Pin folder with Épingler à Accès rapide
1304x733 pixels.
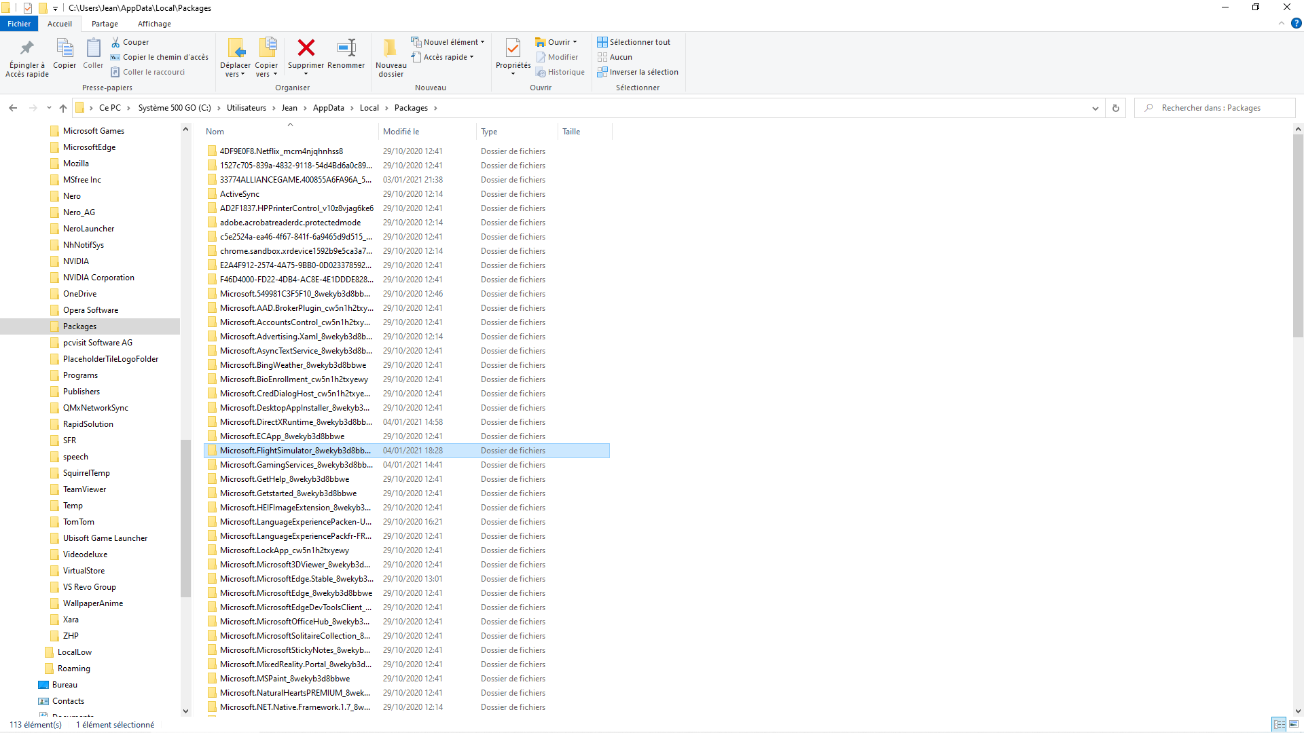pos(27,48)
